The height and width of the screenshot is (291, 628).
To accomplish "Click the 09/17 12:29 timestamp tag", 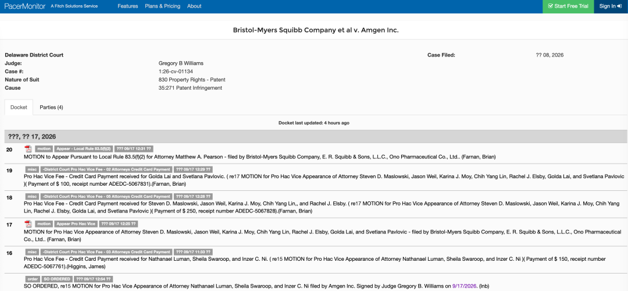I will [192, 169].
